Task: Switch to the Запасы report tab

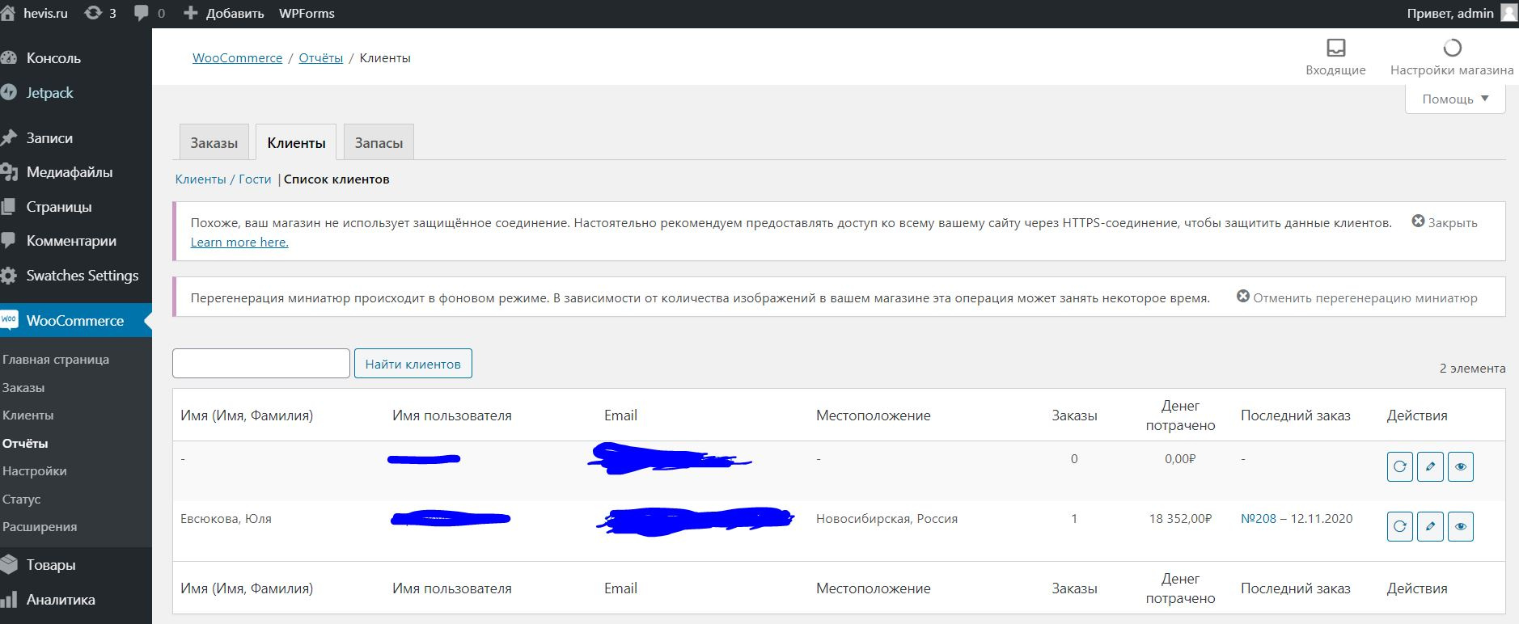Action: [379, 143]
